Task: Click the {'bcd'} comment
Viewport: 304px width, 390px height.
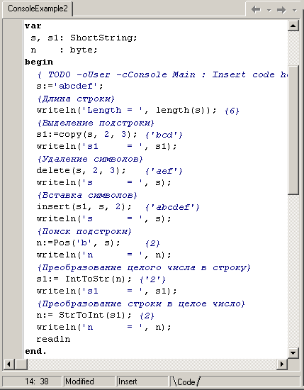Action: [164, 135]
